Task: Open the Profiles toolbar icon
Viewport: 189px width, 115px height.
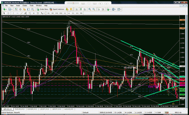Action: pyautogui.click(x=9, y=9)
